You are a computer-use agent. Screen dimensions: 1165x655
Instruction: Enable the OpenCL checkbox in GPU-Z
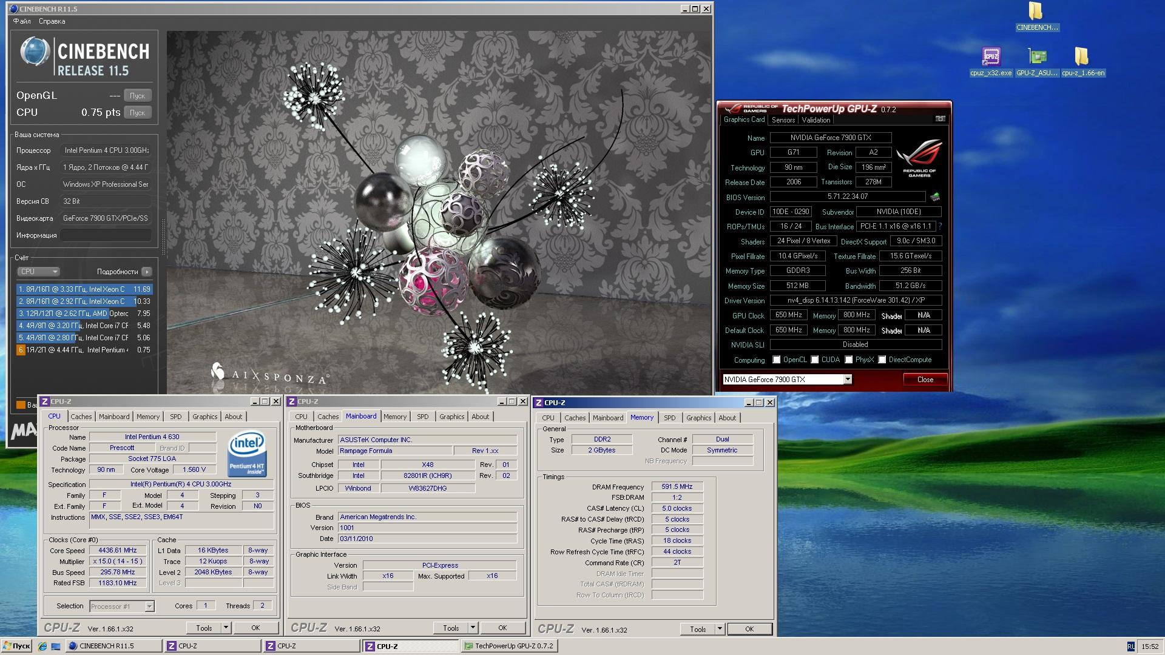coord(776,360)
